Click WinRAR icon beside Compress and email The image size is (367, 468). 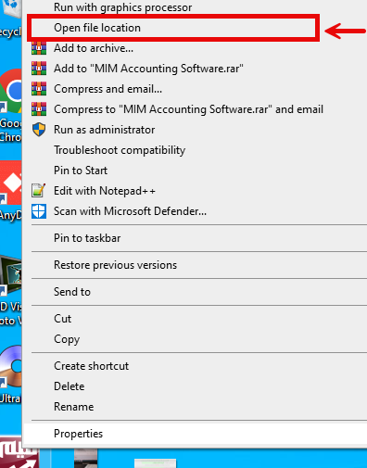click(39, 89)
